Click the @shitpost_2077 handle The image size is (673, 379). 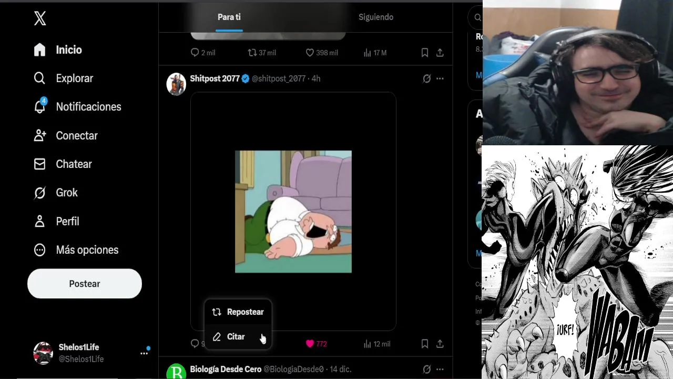pos(278,78)
